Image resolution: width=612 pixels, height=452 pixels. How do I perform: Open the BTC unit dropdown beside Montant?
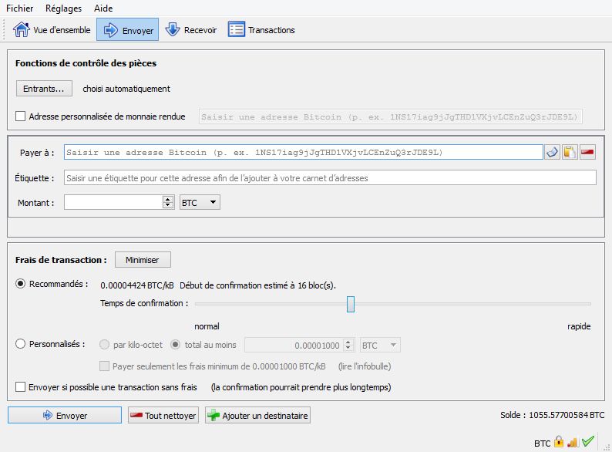(200, 202)
